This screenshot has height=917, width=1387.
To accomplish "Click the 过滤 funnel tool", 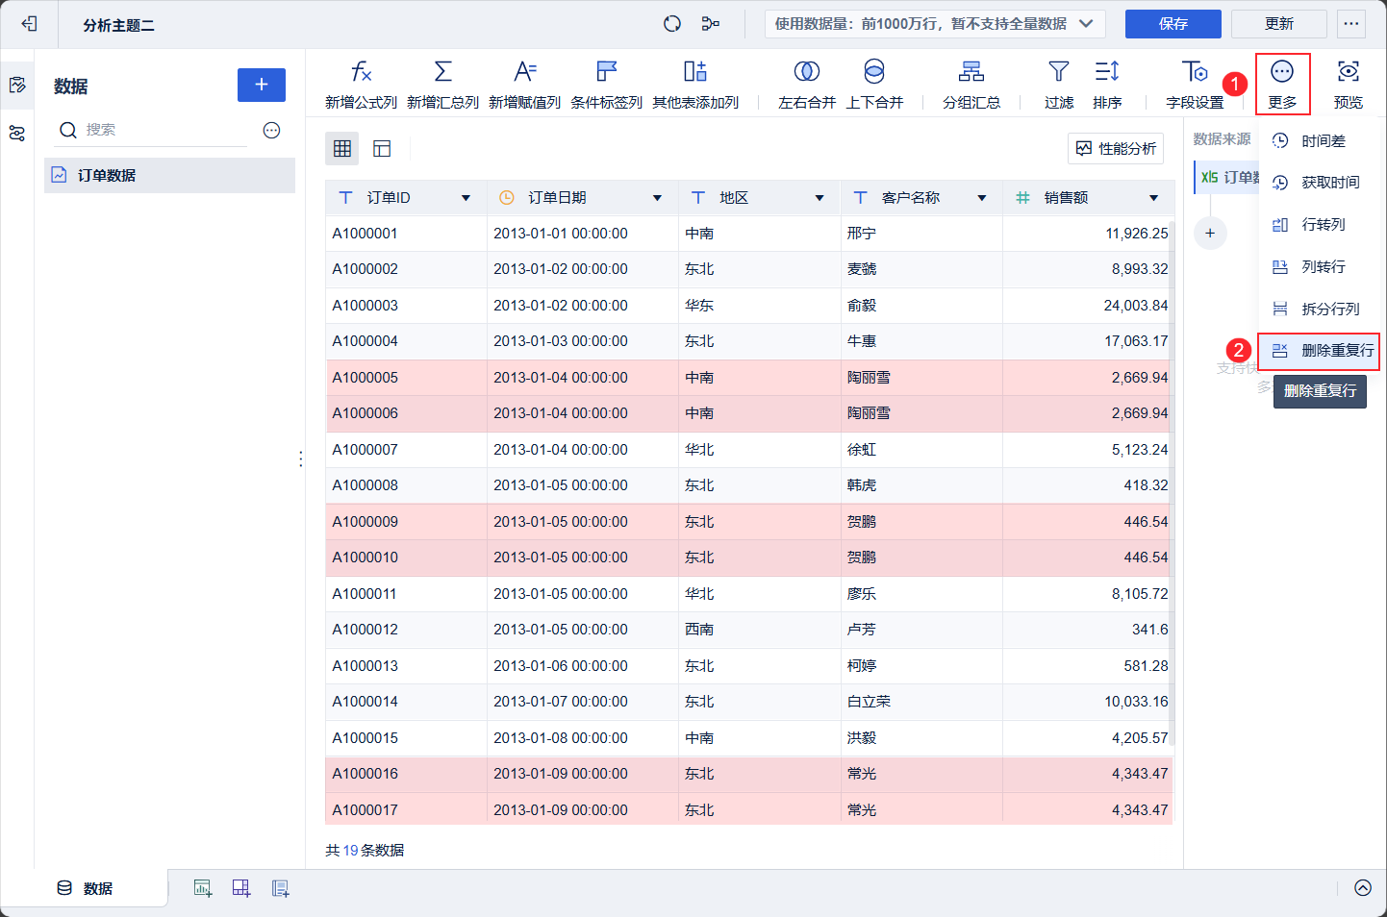I will (x=1059, y=84).
